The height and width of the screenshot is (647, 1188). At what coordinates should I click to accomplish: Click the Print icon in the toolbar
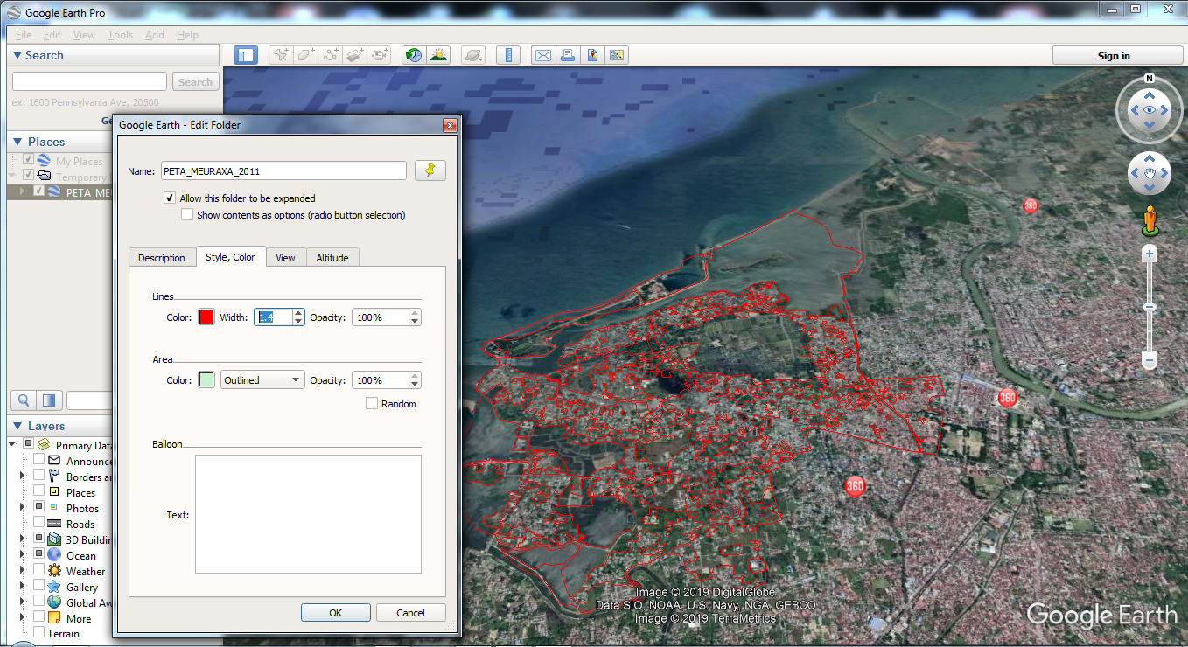pos(568,54)
